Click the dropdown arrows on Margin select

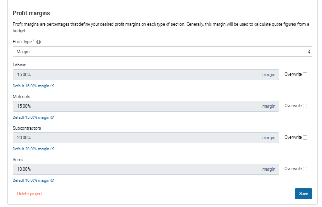point(309,52)
